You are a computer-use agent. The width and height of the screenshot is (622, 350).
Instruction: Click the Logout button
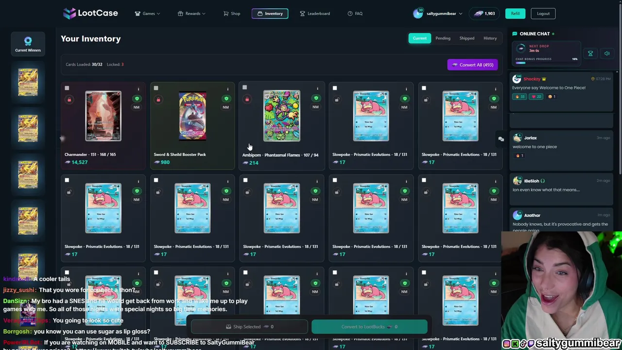pyautogui.click(x=543, y=14)
